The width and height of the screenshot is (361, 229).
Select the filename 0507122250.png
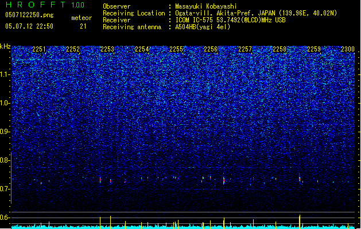pos(29,15)
